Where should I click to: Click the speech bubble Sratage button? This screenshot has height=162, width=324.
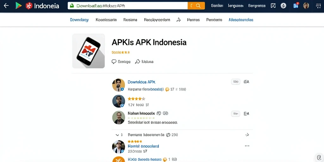121,62
